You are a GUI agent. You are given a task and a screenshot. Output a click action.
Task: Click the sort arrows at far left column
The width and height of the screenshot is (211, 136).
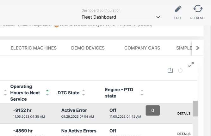click(x=5, y=93)
